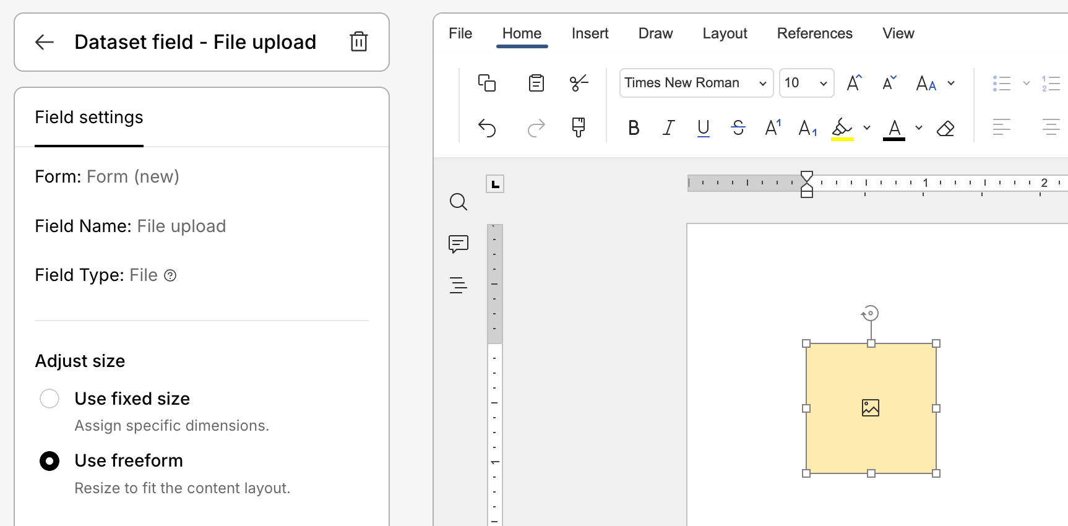
Task: Select the Use freeform radio button
Action: click(x=50, y=461)
